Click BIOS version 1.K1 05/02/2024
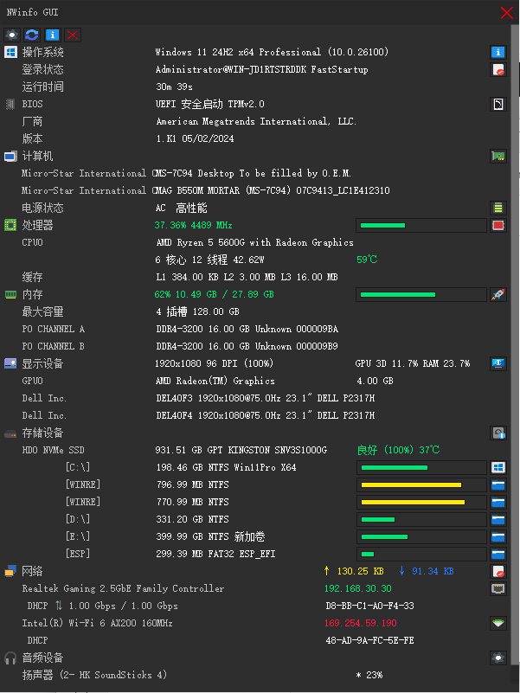The width and height of the screenshot is (520, 693). click(195, 138)
